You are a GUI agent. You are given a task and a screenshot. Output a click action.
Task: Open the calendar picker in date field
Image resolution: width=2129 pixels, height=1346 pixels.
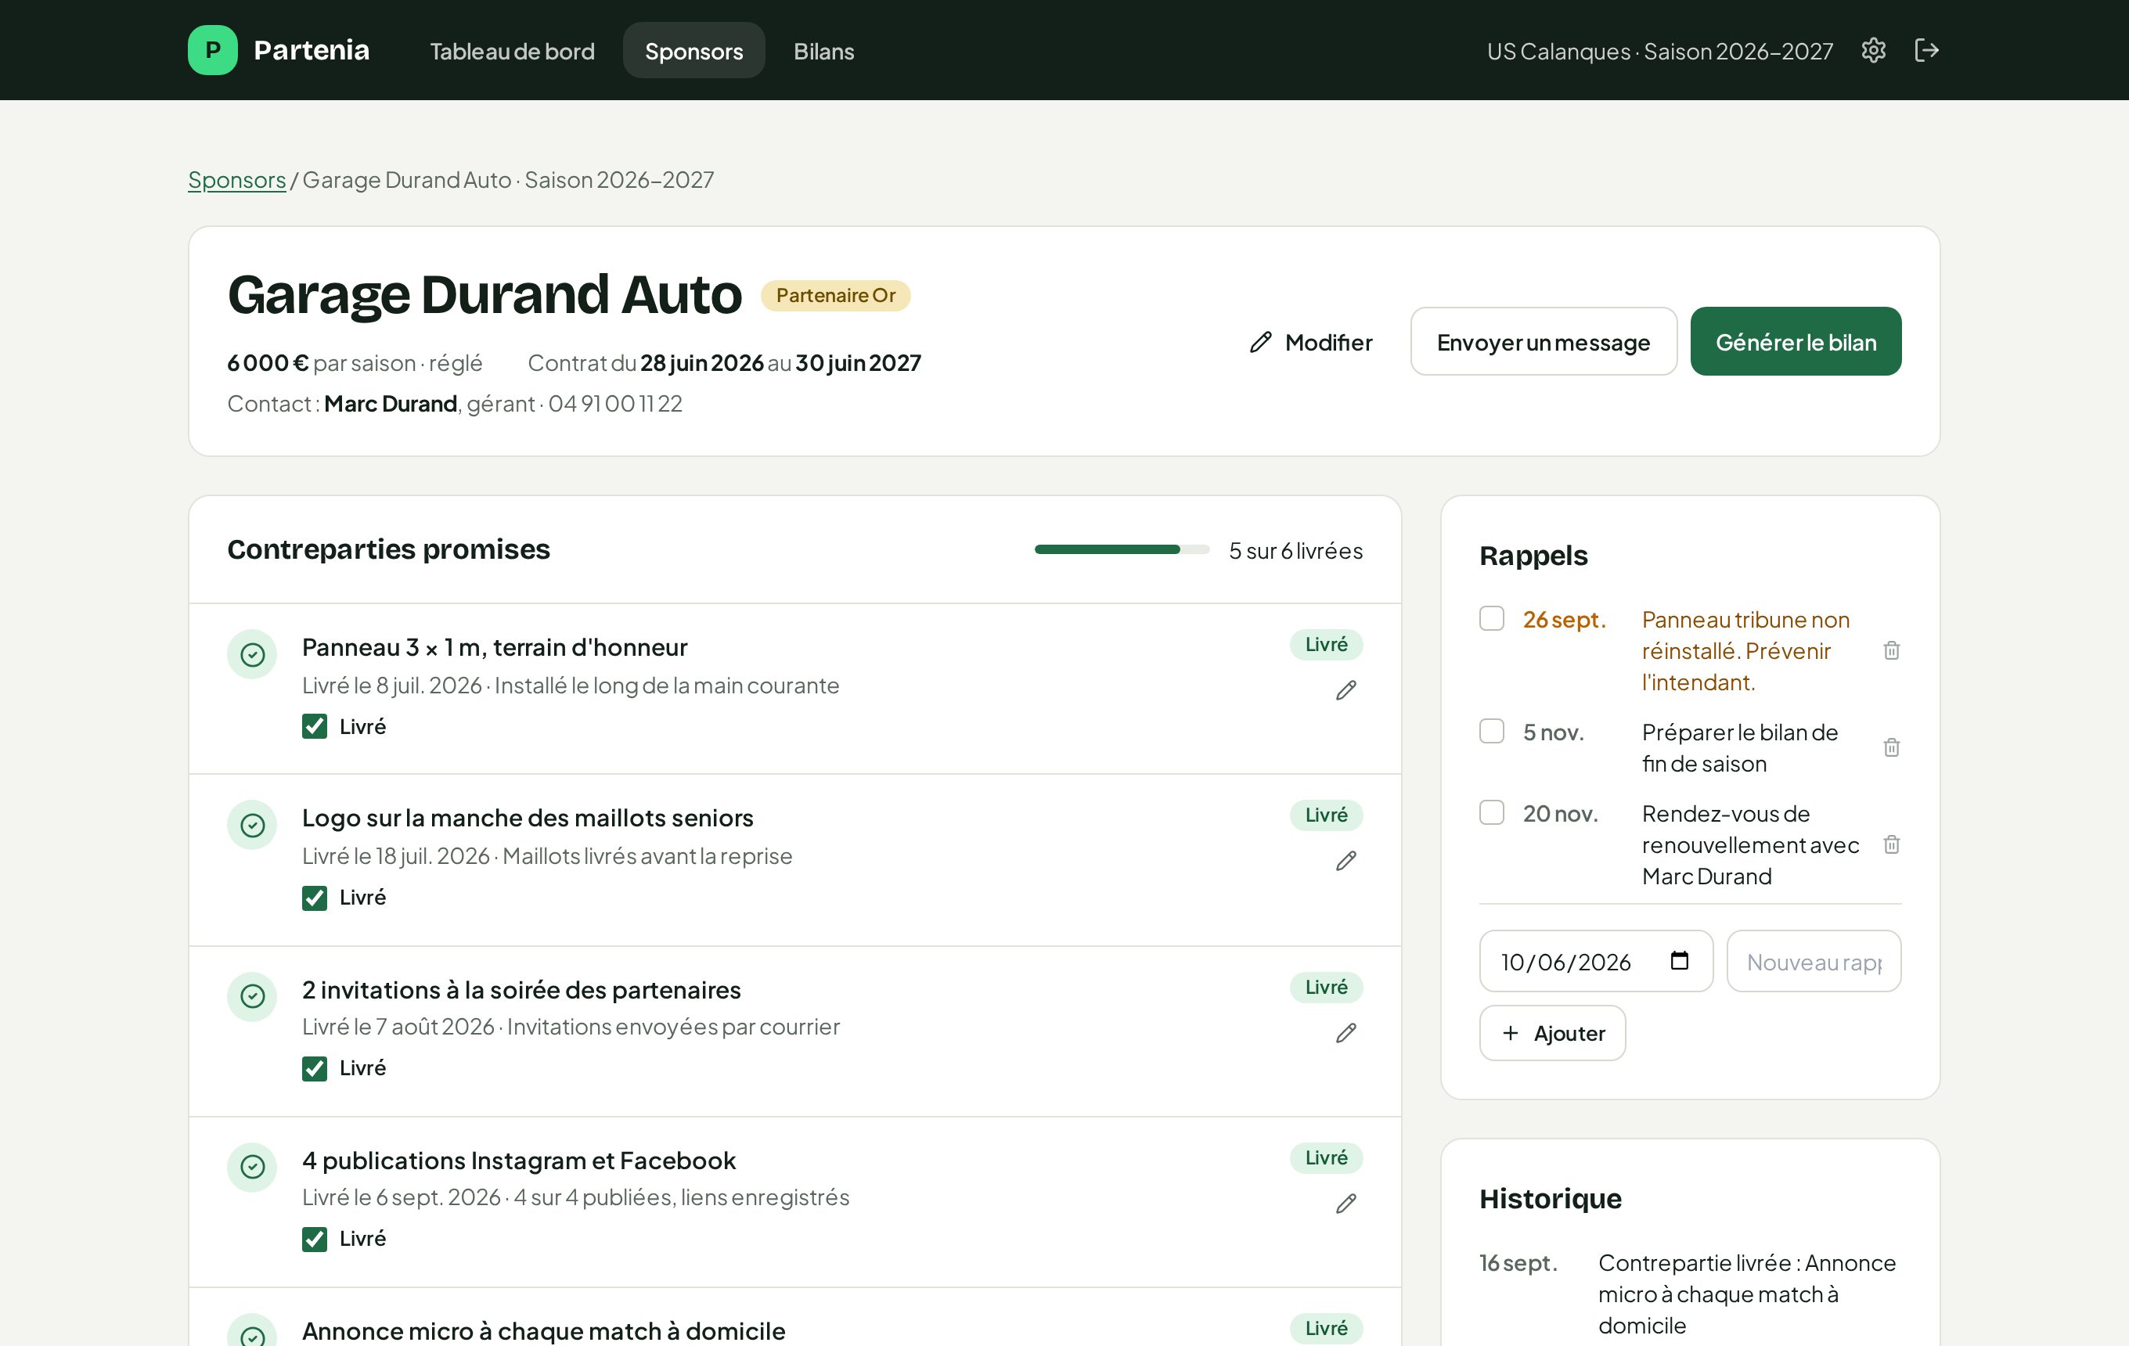[x=1680, y=961]
